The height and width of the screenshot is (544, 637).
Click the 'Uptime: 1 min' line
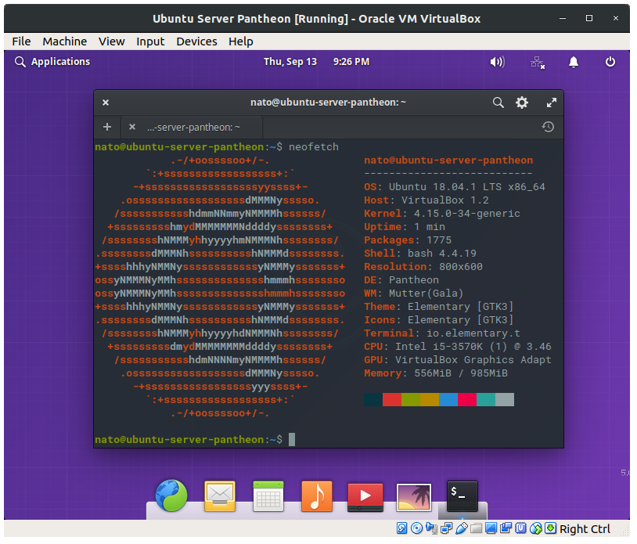coord(405,227)
